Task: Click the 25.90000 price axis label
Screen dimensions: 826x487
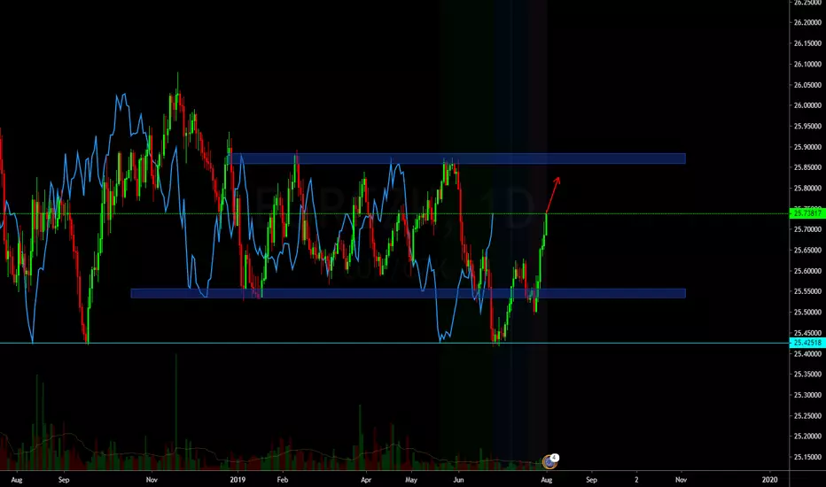Action: click(807, 147)
